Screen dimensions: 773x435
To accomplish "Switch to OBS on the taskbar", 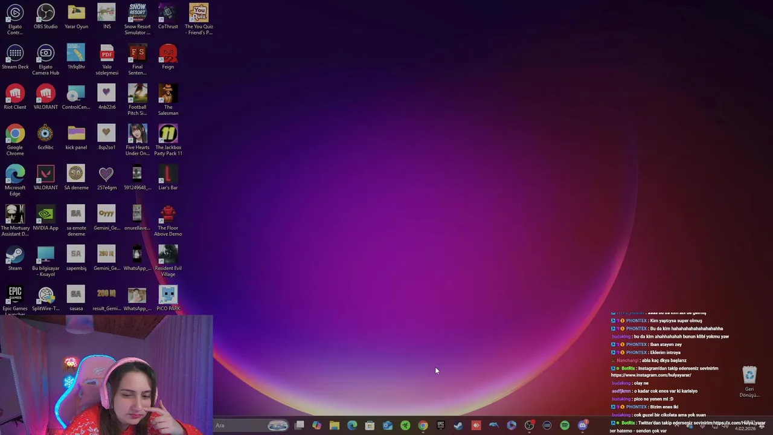I will pyautogui.click(x=529, y=425).
